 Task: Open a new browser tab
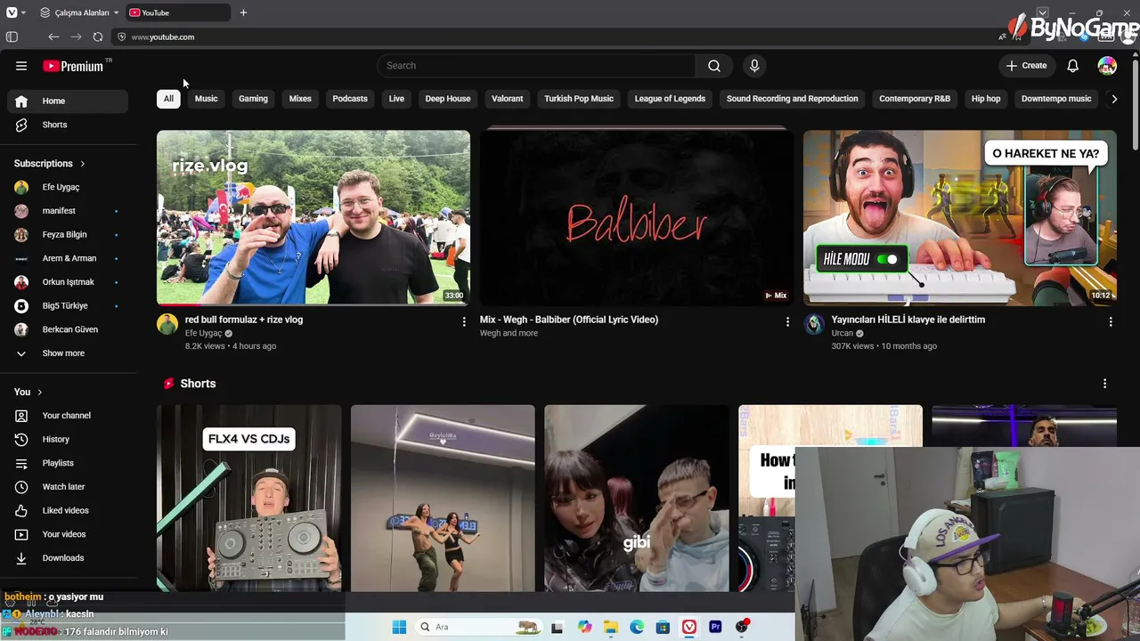(x=243, y=12)
